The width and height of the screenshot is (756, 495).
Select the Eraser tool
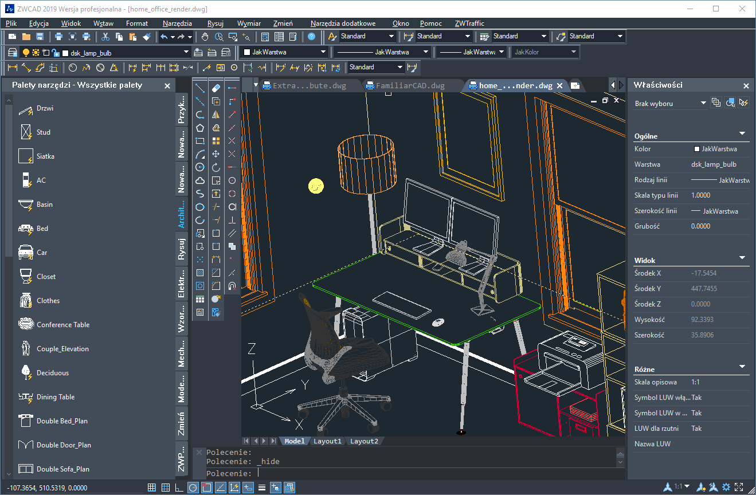217,88
